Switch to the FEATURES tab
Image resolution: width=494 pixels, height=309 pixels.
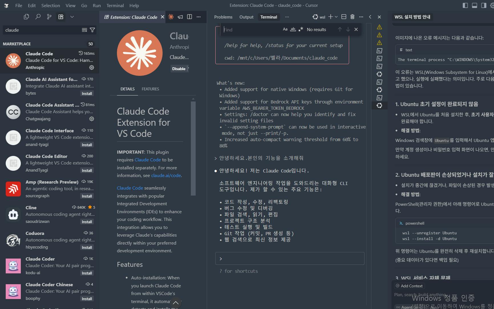pos(150,89)
